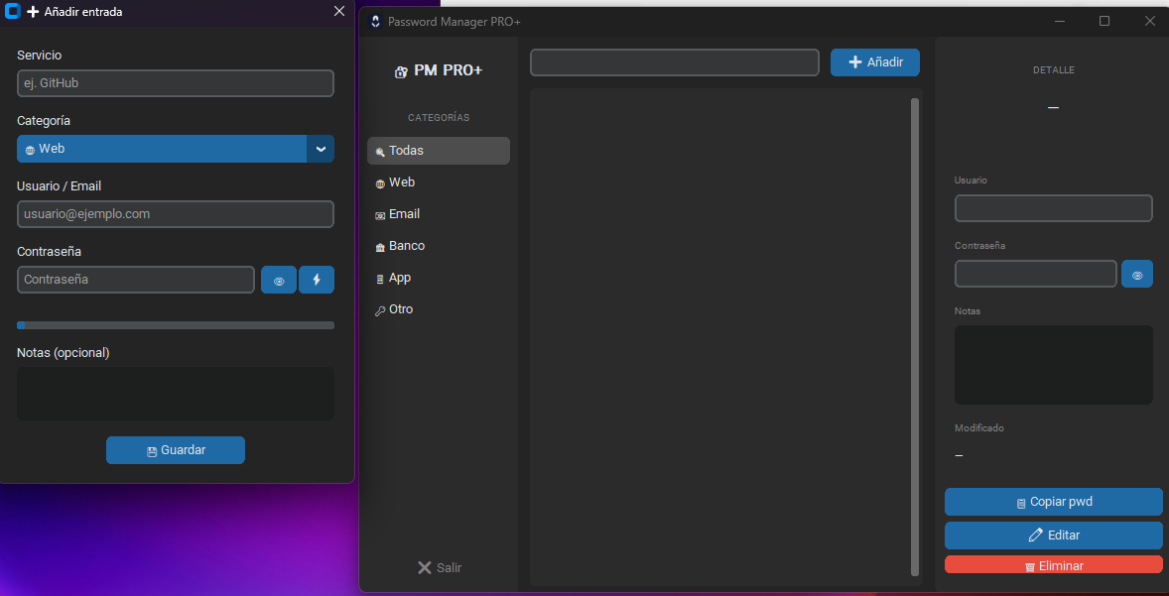The image size is (1169, 596).
Task: Click the globe icon beside Web in sidebar
Action: [x=380, y=184]
